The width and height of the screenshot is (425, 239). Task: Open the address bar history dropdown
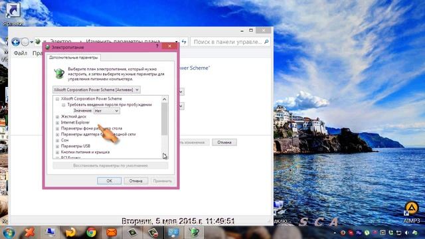coord(177,42)
